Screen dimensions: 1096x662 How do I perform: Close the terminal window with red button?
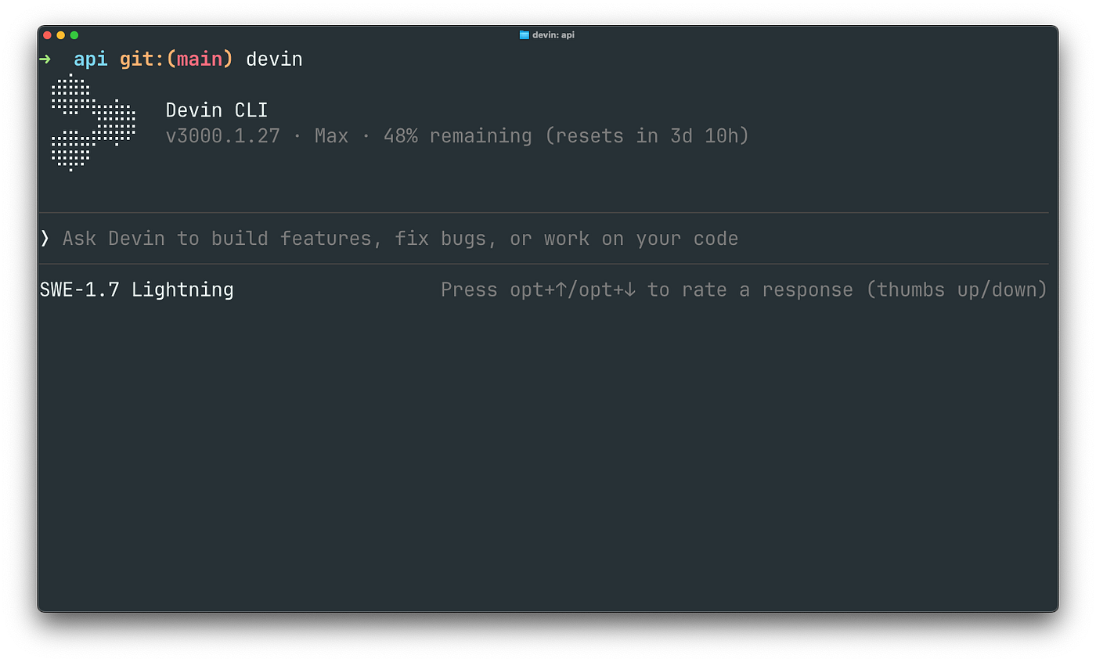pyautogui.click(x=47, y=35)
